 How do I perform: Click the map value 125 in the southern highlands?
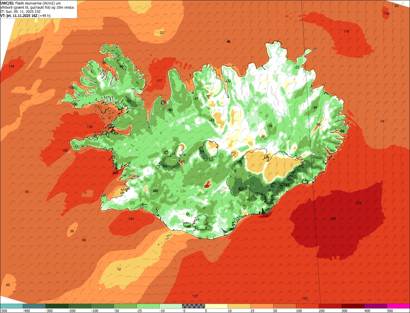(206, 186)
